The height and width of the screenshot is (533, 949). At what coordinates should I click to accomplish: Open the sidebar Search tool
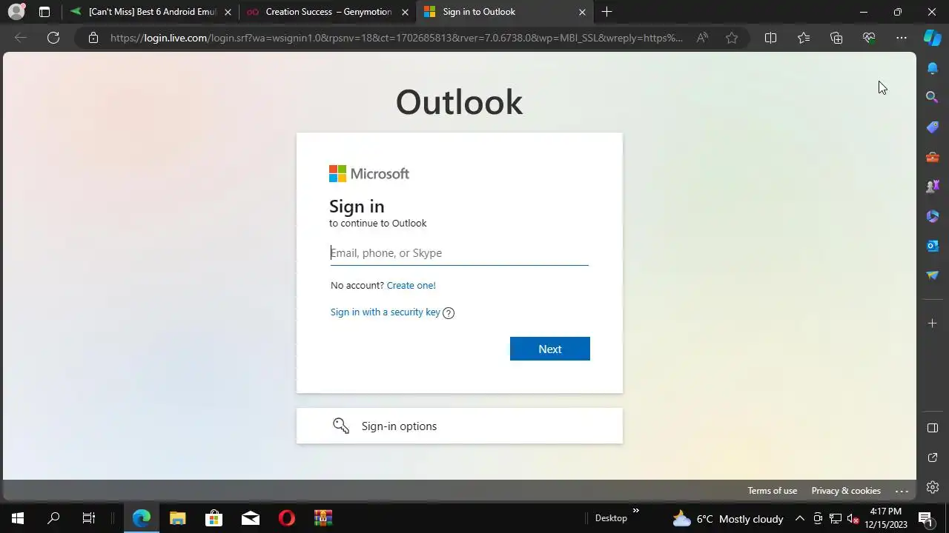[x=933, y=97]
